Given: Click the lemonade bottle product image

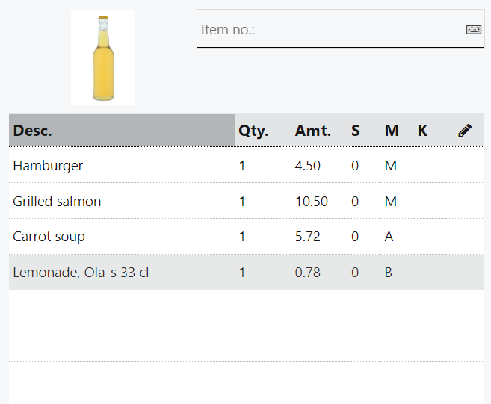Looking at the screenshot, I should click(x=103, y=58).
